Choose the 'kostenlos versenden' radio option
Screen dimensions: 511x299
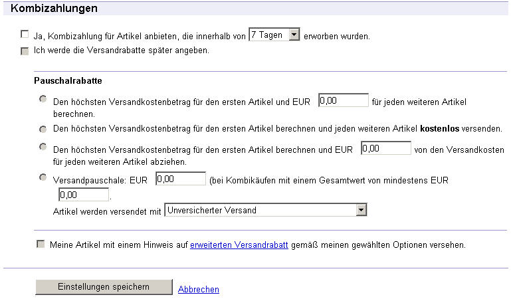coord(43,128)
